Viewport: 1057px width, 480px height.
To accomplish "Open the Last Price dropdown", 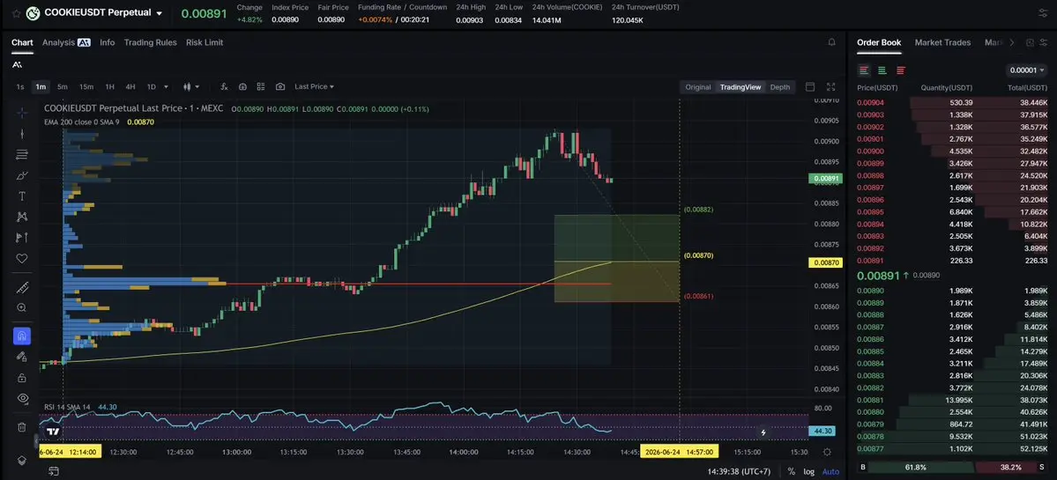I will [x=314, y=87].
